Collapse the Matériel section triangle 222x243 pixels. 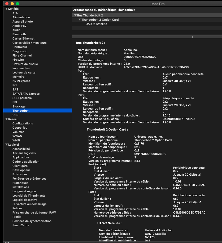click(7, 9)
